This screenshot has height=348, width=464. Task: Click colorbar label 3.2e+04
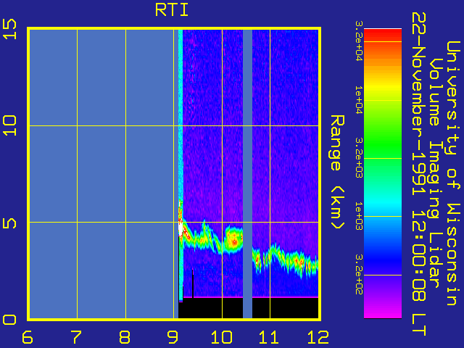(x=359, y=41)
